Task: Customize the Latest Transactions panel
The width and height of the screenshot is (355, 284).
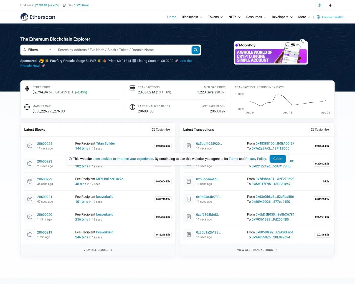Action: [x=320, y=130]
